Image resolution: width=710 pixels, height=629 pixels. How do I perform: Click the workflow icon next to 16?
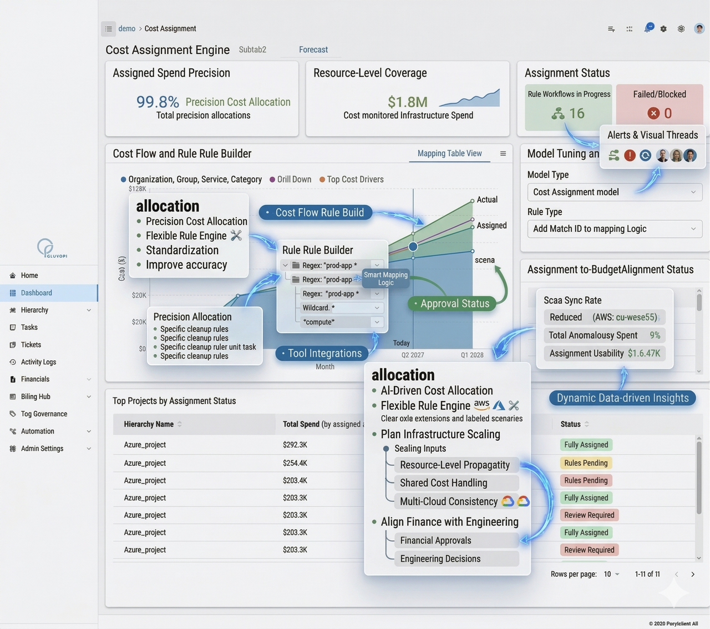[x=558, y=113]
